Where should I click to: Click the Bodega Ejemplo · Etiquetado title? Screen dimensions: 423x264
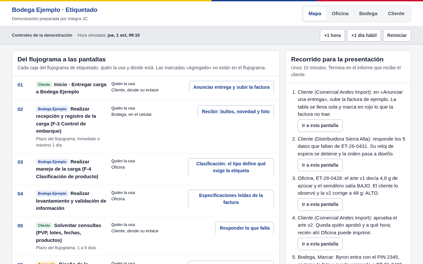tap(55, 10)
